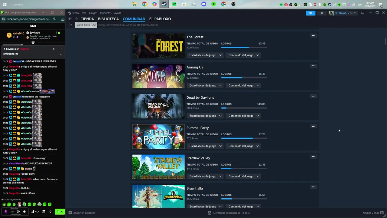The height and width of the screenshot is (218, 387).
Task: Click Dead by Daylight achievements progress bar
Action: (x=244, y=108)
